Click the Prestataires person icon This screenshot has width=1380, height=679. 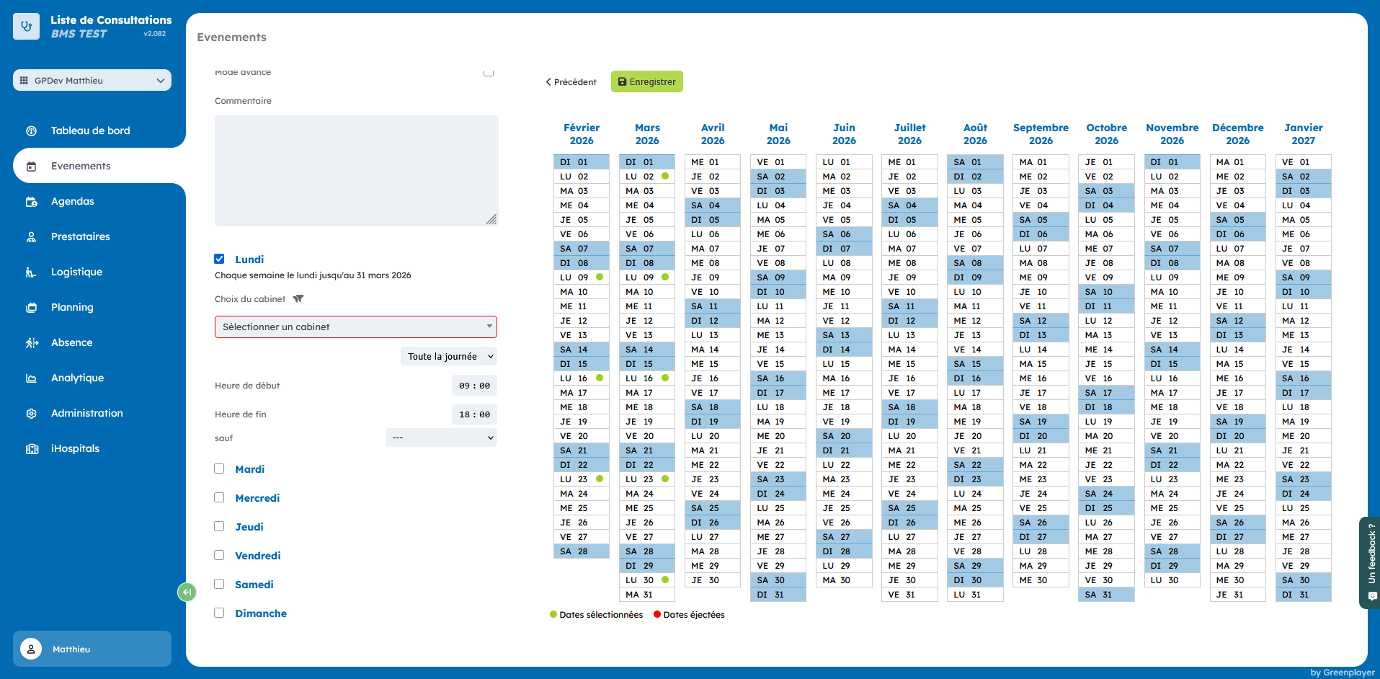tap(31, 237)
